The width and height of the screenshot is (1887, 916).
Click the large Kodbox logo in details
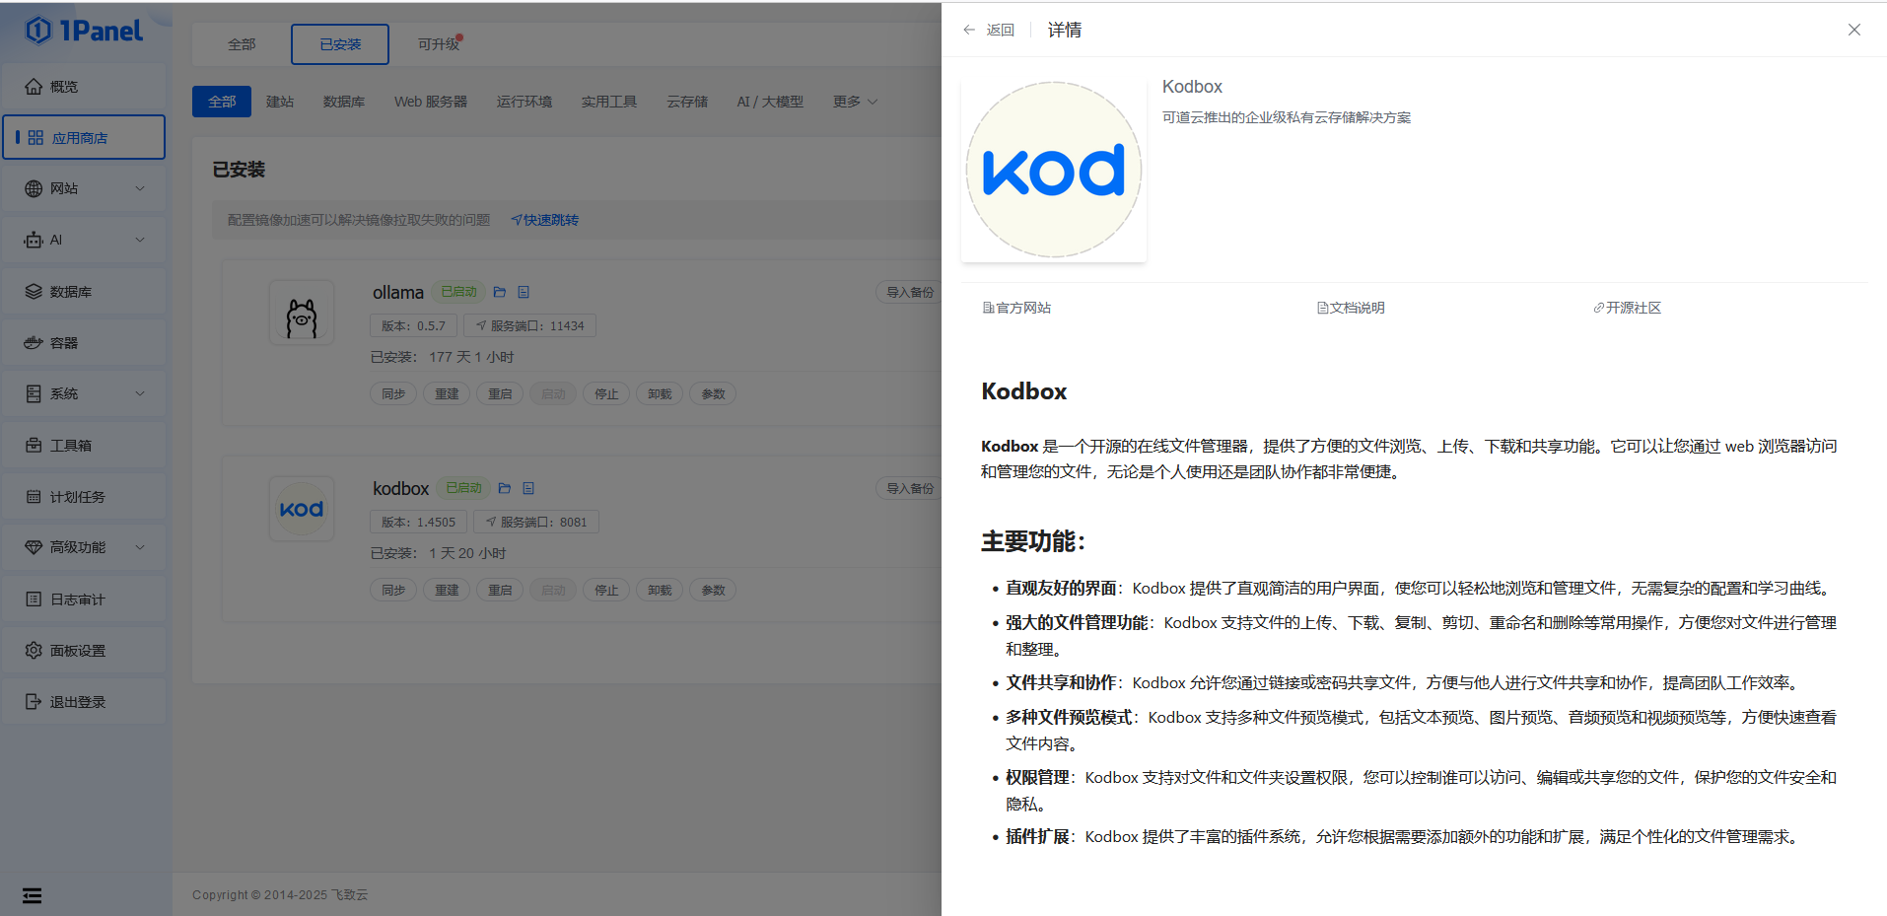click(x=1054, y=170)
